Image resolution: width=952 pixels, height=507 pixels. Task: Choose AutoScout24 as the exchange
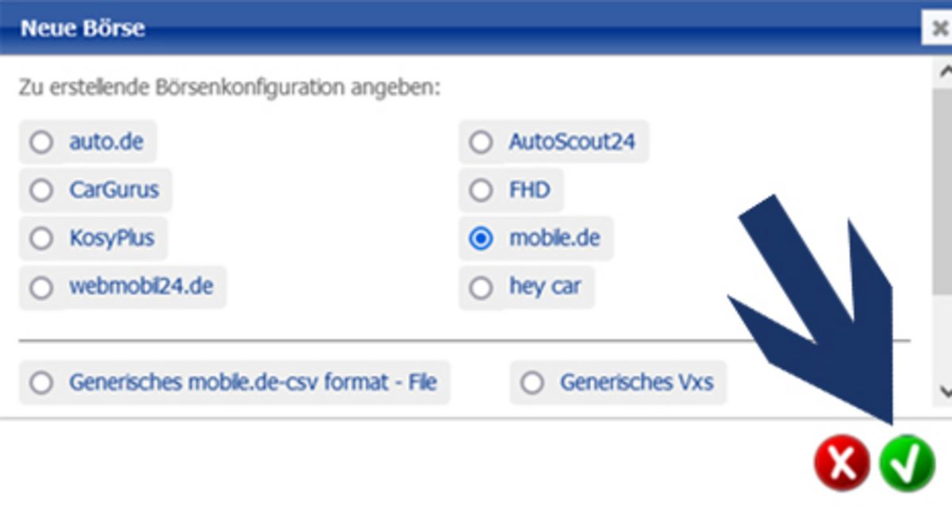coord(481,143)
